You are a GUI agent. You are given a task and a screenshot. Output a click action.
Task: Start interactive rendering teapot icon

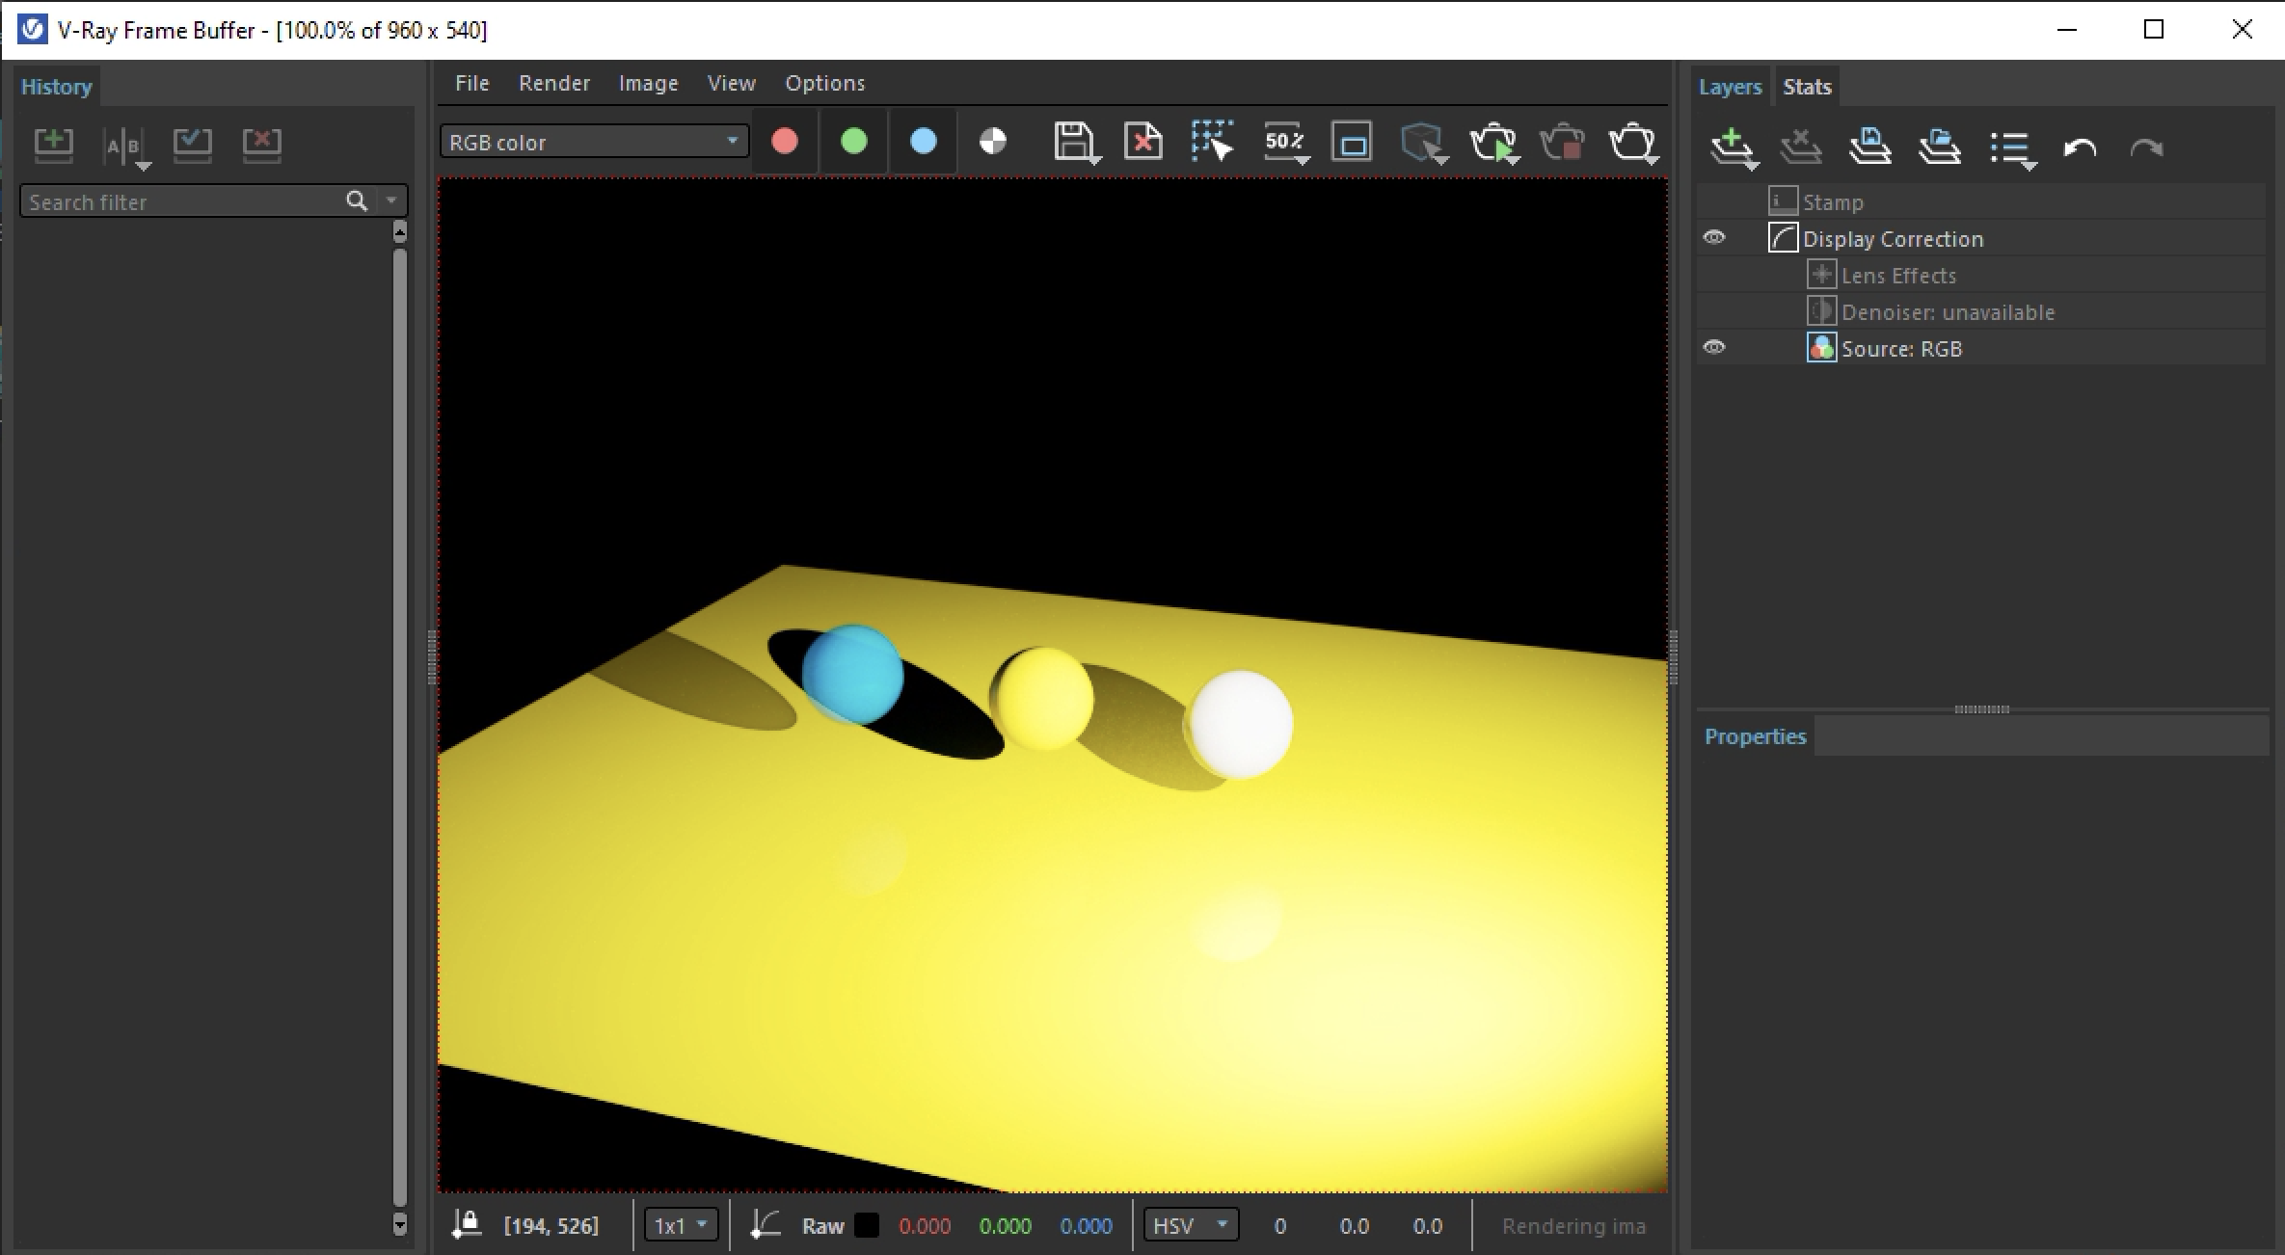1492,143
